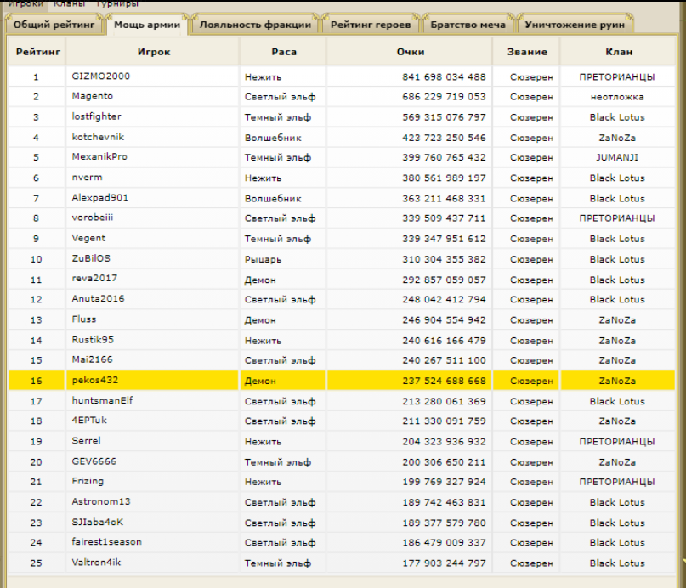Click the Раса column header
686x588 pixels.
point(283,53)
